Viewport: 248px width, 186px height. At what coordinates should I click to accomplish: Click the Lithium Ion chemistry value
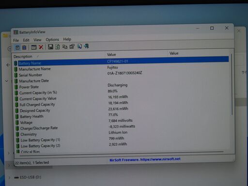click(118, 133)
